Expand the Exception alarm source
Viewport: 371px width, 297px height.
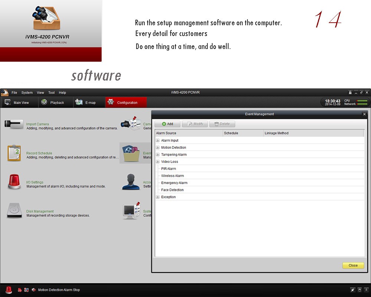(x=158, y=197)
